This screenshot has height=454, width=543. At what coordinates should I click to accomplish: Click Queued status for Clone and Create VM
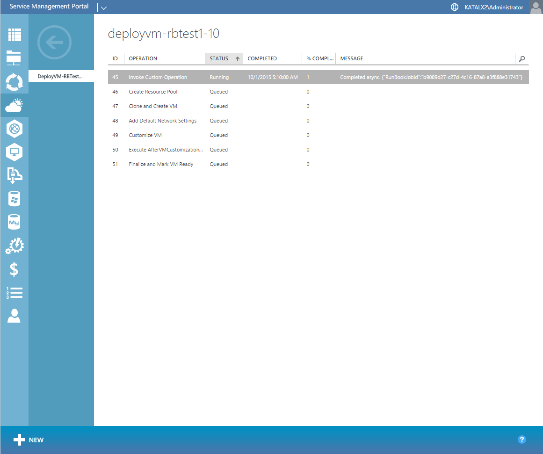(219, 106)
